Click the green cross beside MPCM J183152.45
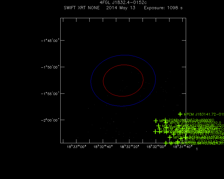 coord(166,122)
